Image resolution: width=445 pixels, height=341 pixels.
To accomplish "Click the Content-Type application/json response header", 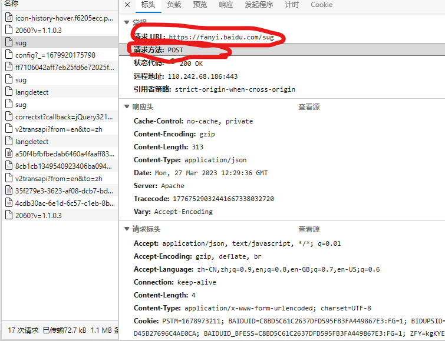I will click(x=190, y=160).
